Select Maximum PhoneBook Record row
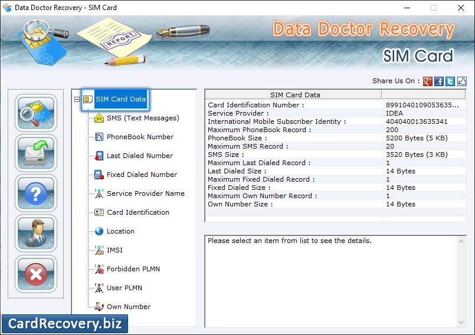The width and height of the screenshot is (475, 335). click(335, 130)
